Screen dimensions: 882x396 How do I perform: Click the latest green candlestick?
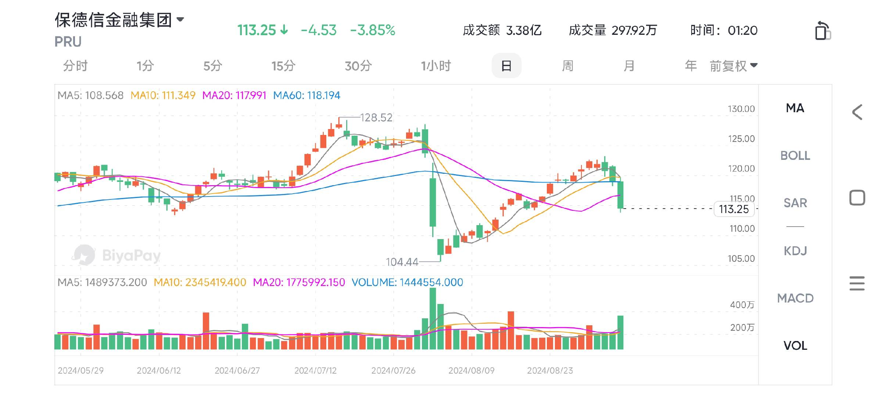click(x=620, y=195)
